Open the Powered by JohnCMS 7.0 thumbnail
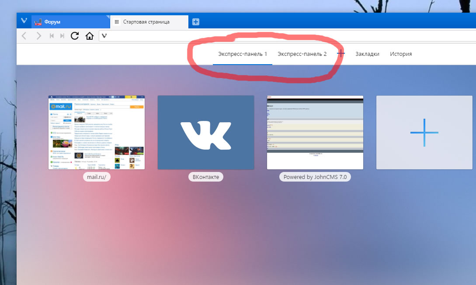The height and width of the screenshot is (285, 476). point(315,132)
